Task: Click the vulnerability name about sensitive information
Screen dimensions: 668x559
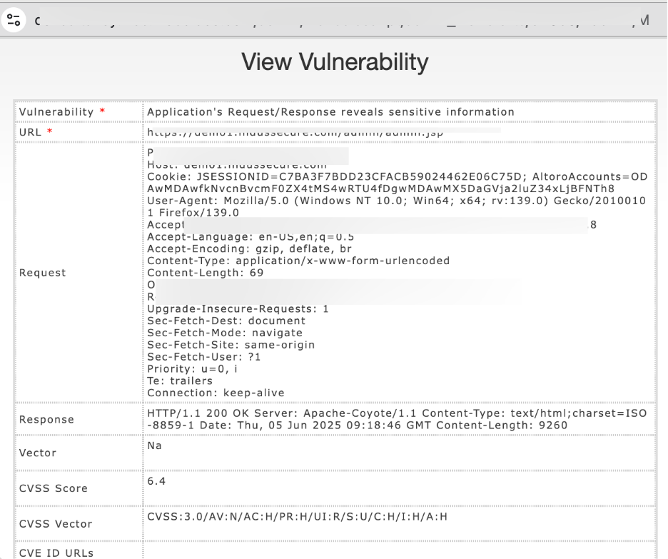Action: click(x=330, y=112)
